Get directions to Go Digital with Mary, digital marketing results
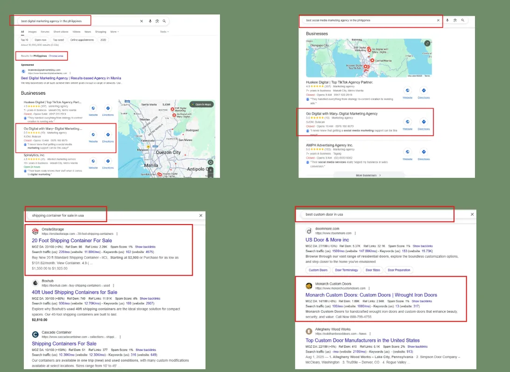The image size is (510, 372). tap(108, 134)
